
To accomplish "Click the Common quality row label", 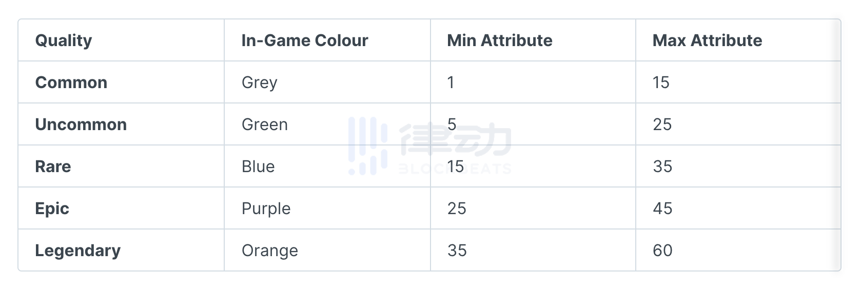I will click(x=71, y=82).
